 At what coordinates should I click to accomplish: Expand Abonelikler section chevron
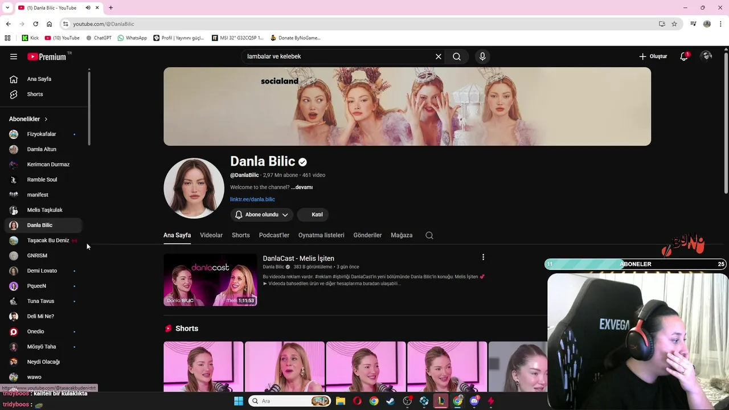[x=46, y=119]
